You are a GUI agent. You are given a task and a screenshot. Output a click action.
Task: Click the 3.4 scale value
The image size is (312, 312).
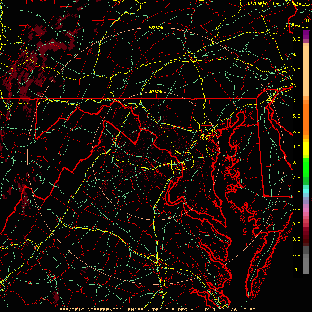296,162
